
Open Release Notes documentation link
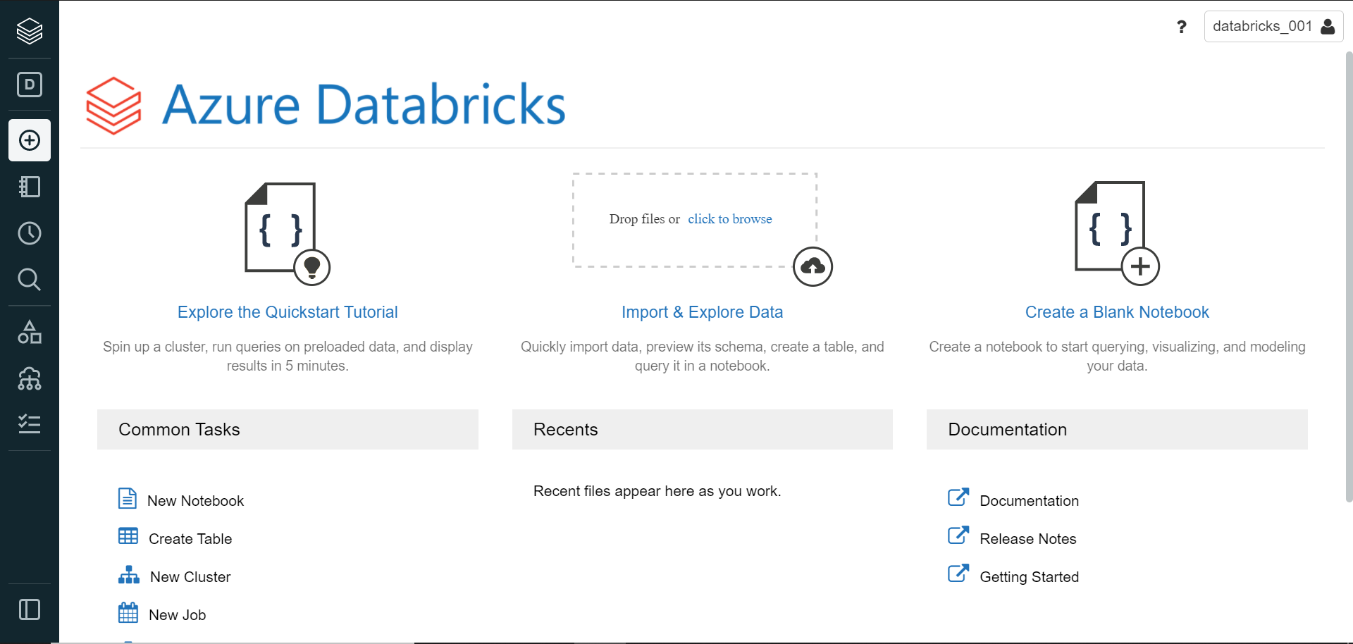click(1027, 539)
